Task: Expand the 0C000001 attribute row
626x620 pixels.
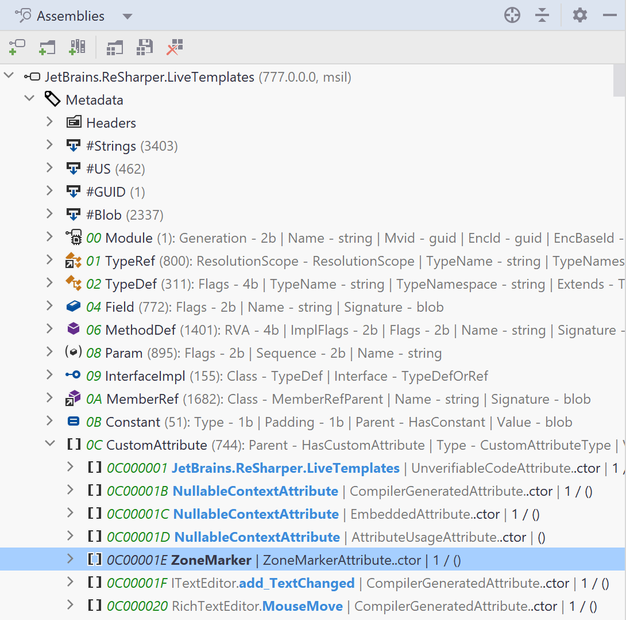Action: (x=71, y=467)
